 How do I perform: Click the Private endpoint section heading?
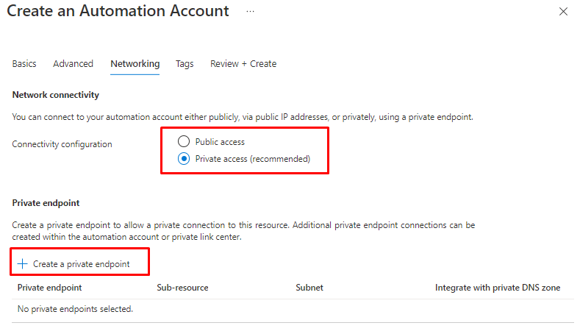pos(46,202)
